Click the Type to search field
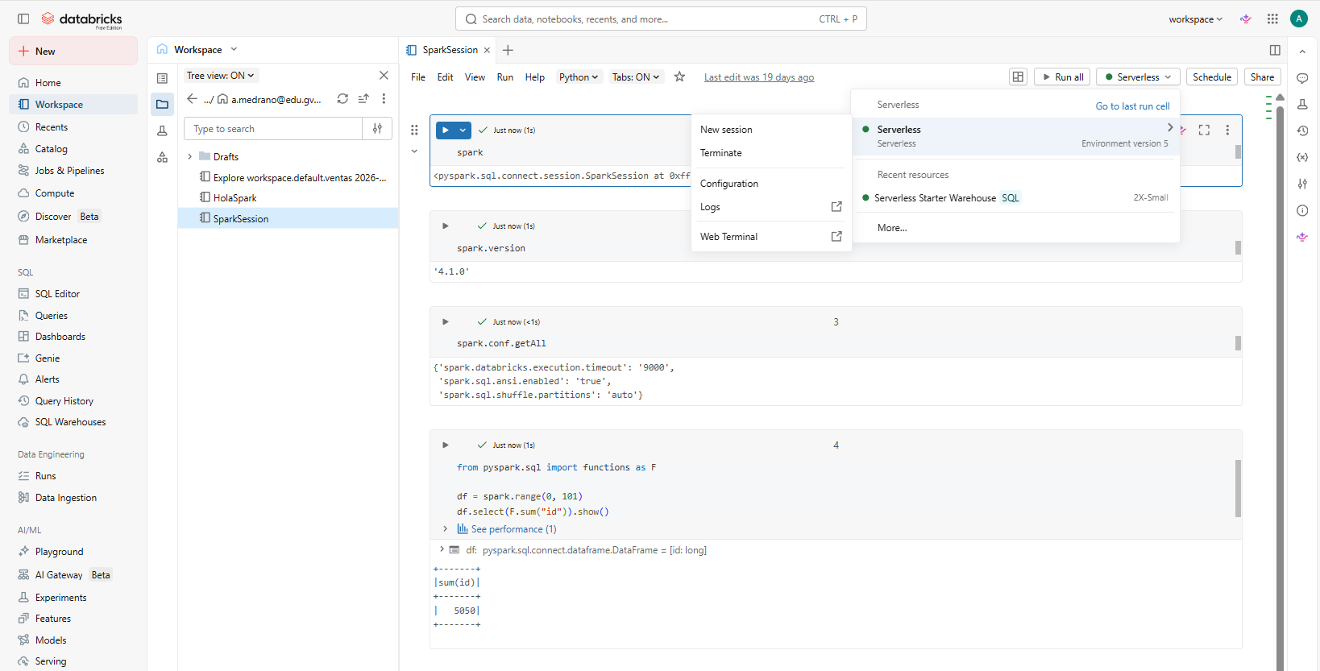 click(273, 129)
